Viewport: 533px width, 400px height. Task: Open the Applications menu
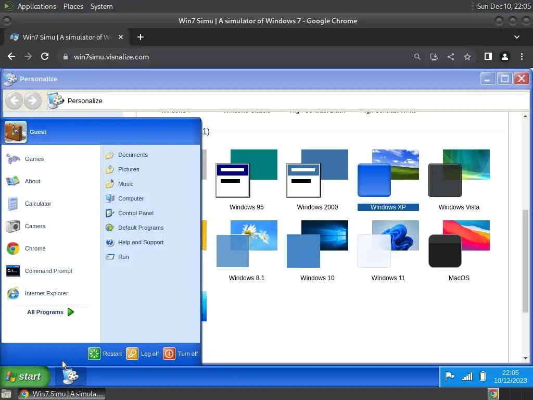[37, 6]
